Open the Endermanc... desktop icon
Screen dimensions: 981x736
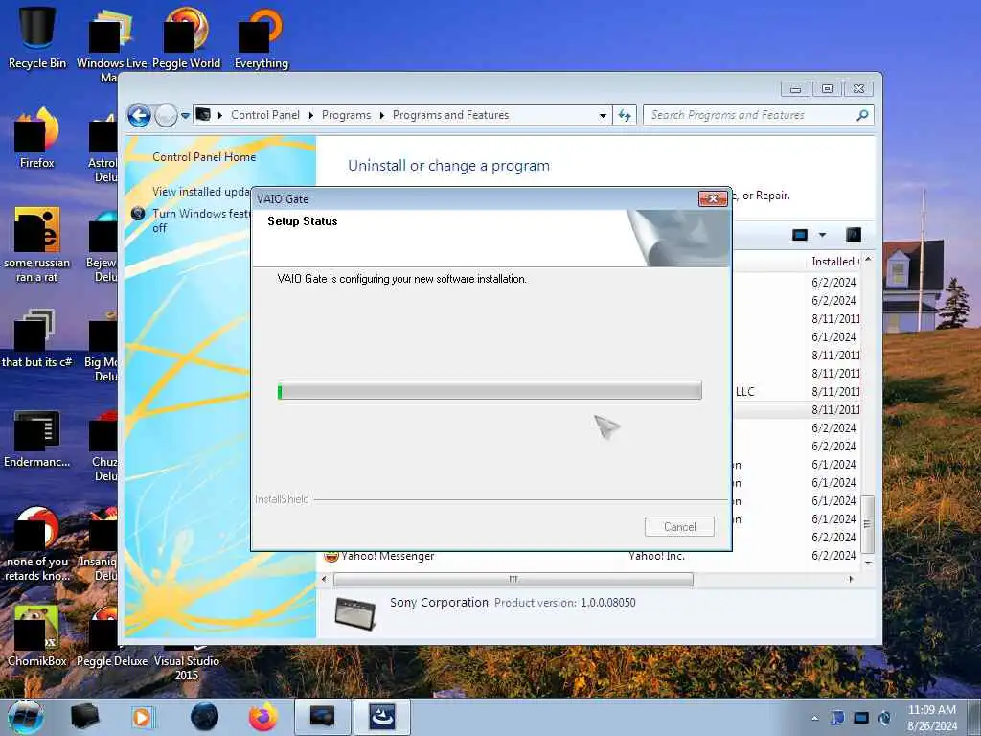37,438
